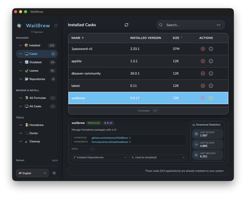Expand Installed Dependencies
Screen dimensions: 246x197
point(100,157)
